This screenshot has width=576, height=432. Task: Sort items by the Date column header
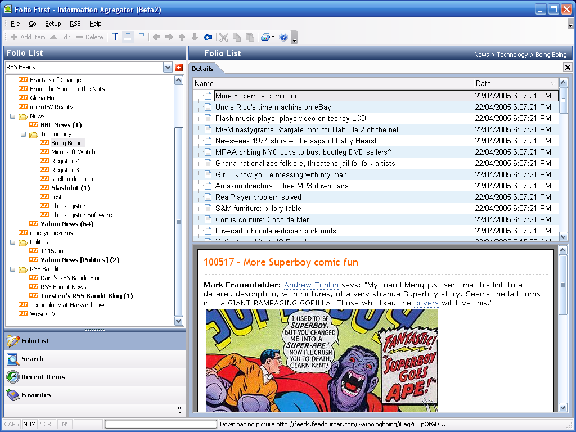pyautogui.click(x=516, y=84)
